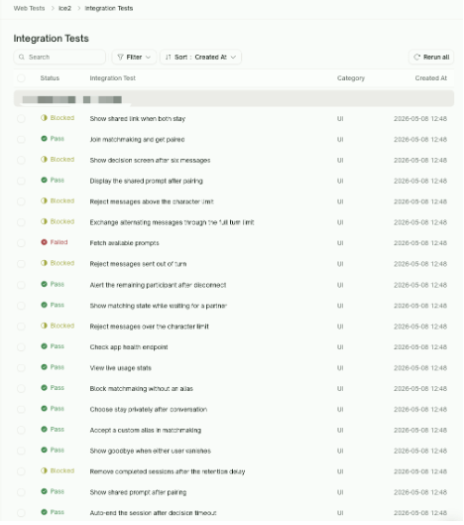This screenshot has height=525, width=464.
Task: Focus the Search input field
Action: pos(59,58)
